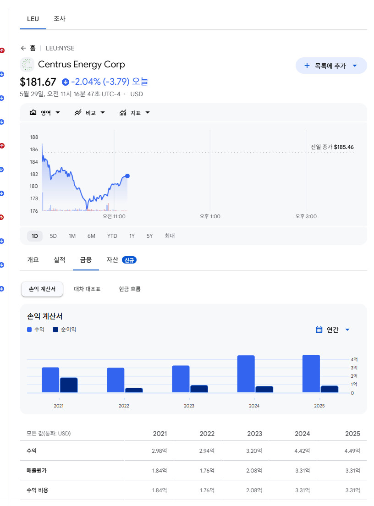Screen dimensions: 374x506
Task: Click the 4.49억 revenue cell for 2025
Action: [352, 451]
